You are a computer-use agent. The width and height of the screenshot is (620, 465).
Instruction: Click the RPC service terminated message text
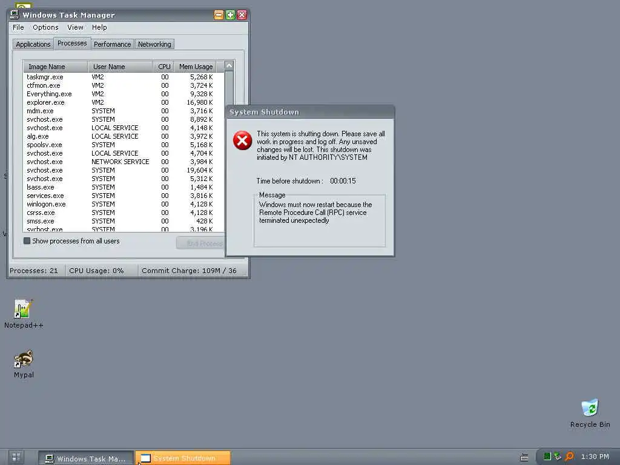pos(315,213)
